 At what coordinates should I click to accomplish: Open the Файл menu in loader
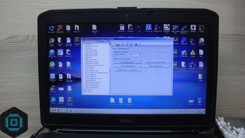pos(83,41)
